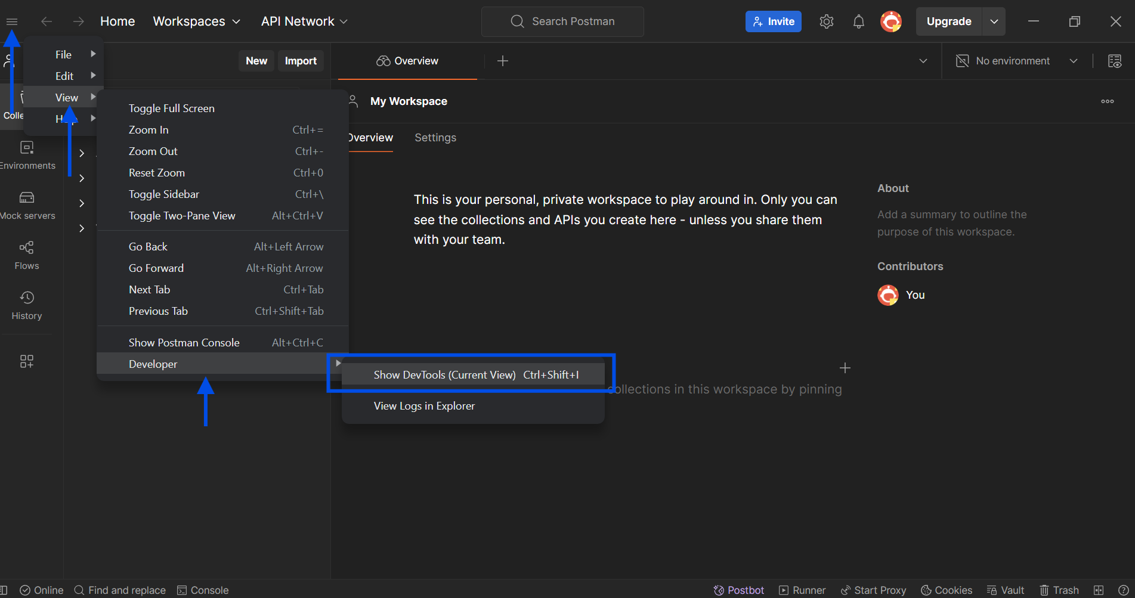Click the plus icon to pin collections
Viewport: 1135px width, 598px height.
pos(845,368)
